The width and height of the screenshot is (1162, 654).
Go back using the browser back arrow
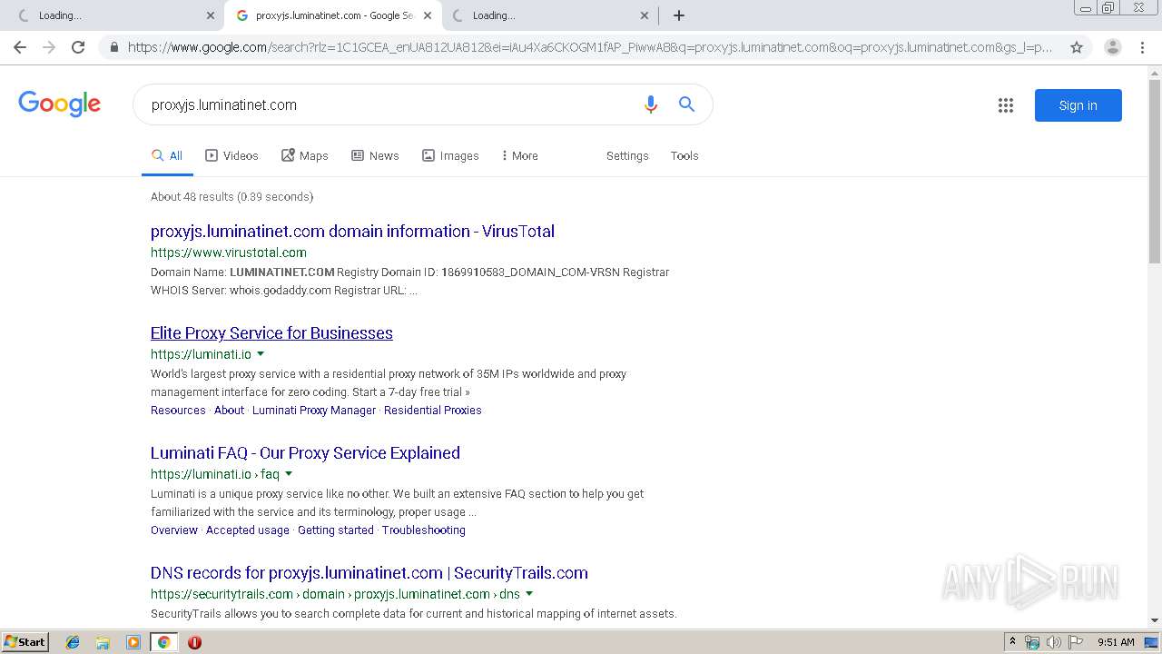tap(20, 47)
